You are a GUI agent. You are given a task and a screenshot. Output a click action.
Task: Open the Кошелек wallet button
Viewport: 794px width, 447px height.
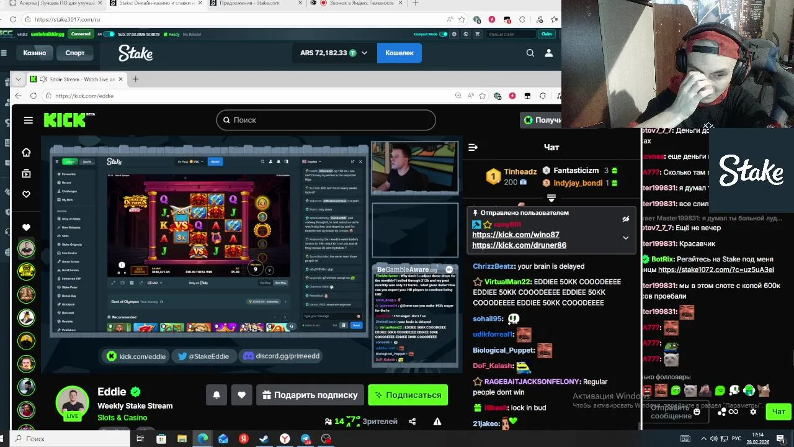pos(399,53)
